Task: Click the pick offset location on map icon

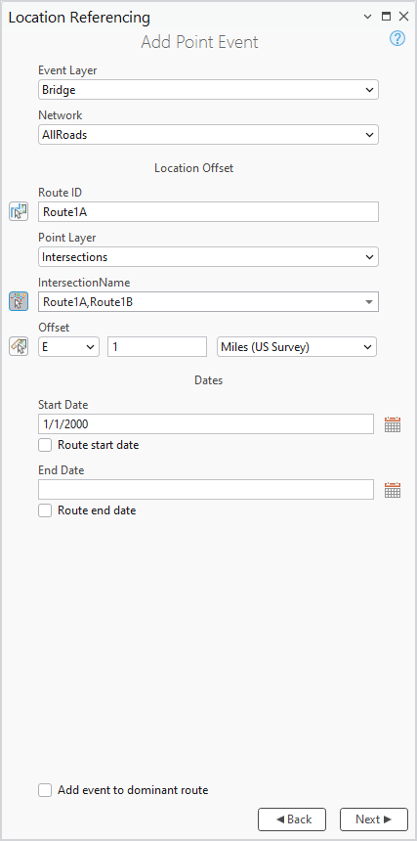Action: 19,346
